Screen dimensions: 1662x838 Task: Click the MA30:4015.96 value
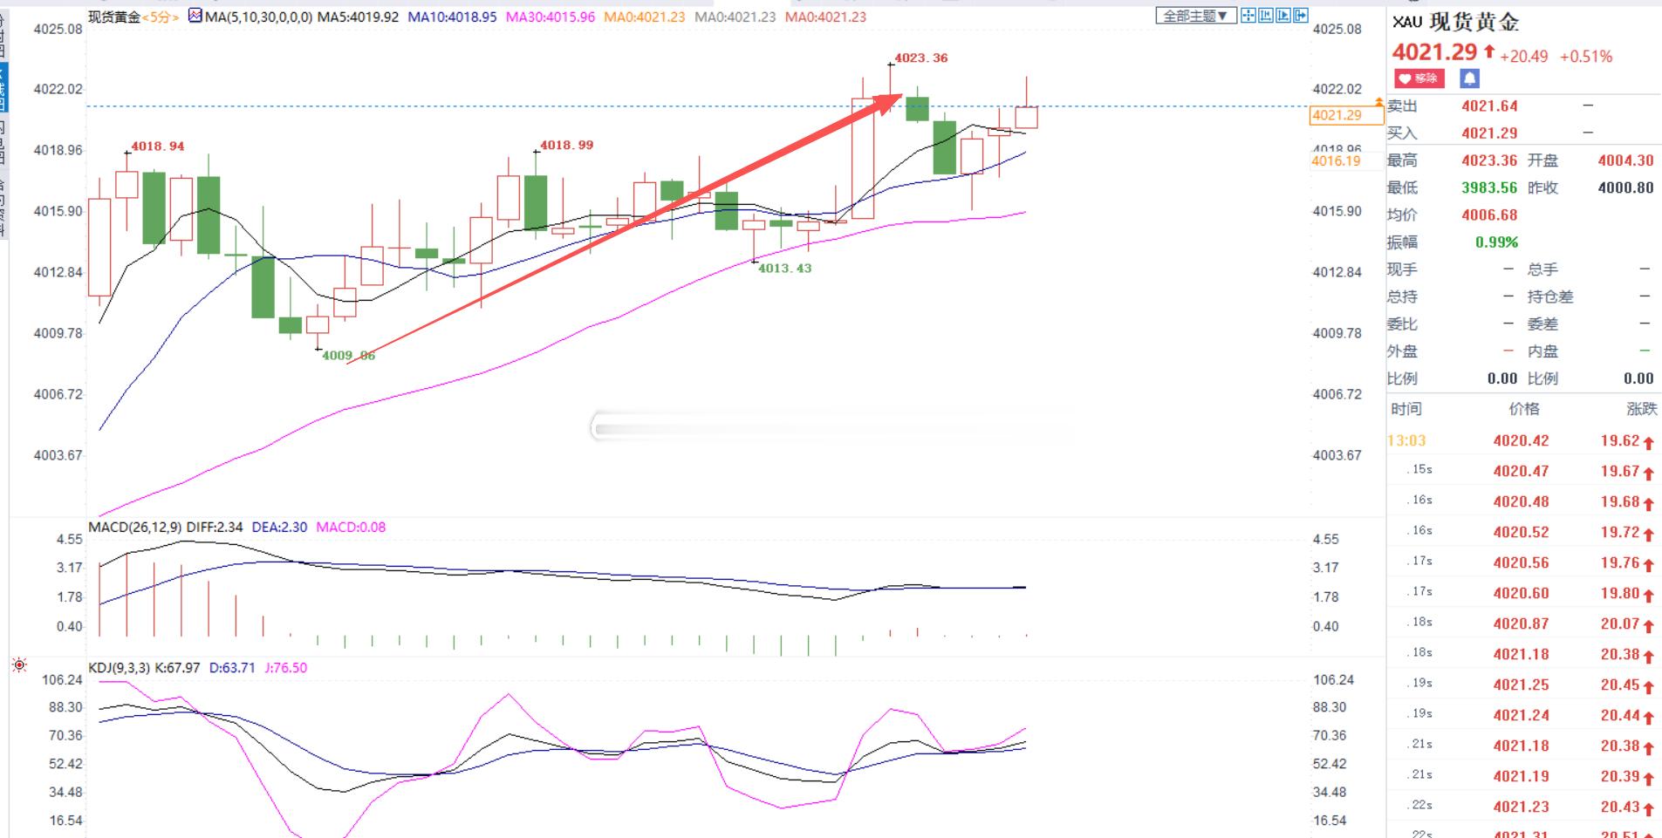[551, 17]
